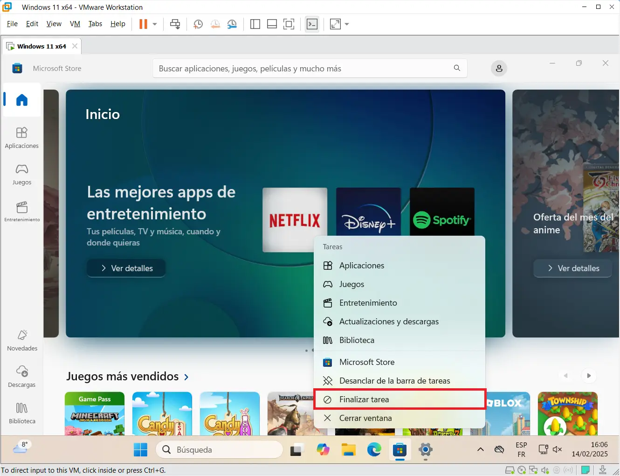Close the Windows 11 x64 tab

(75, 46)
